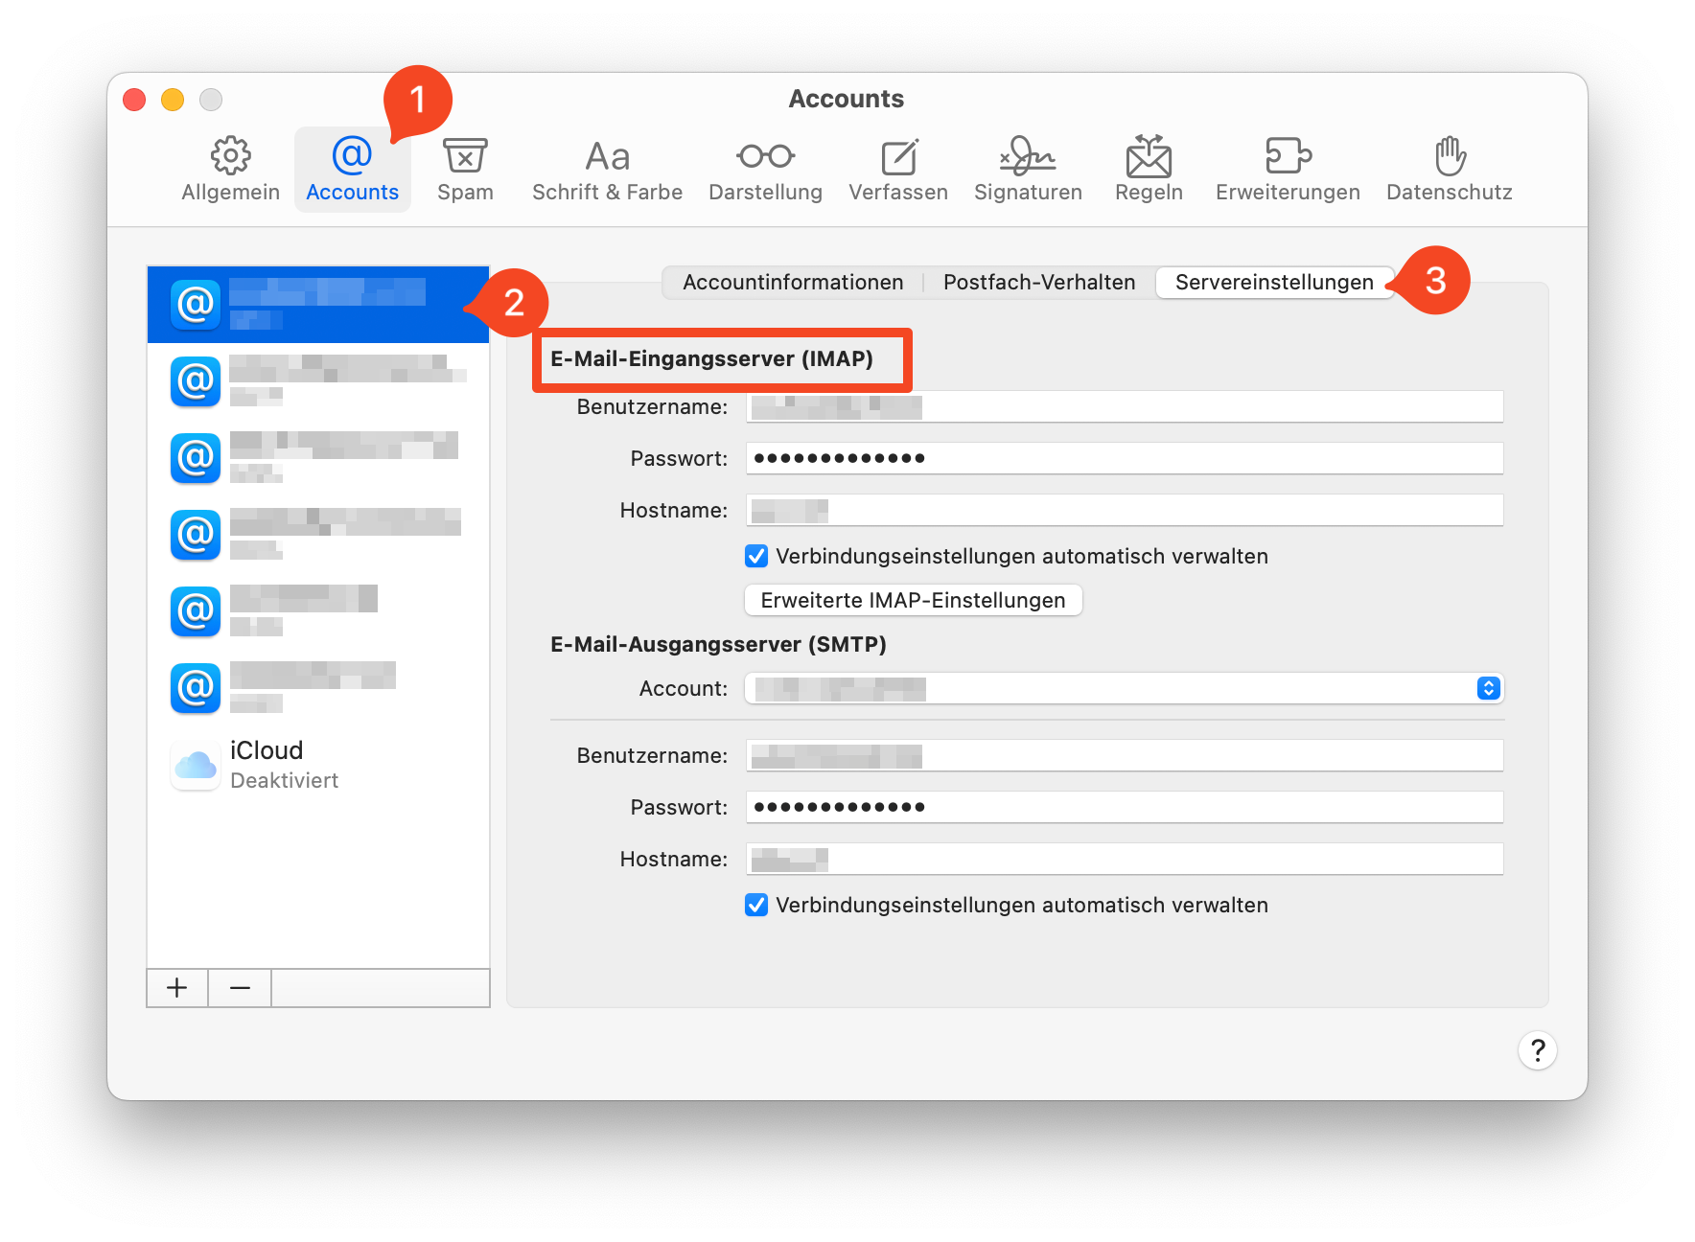Image resolution: width=1695 pixels, height=1242 pixels.
Task: Select the Accounts toolbar icon
Action: point(352,170)
